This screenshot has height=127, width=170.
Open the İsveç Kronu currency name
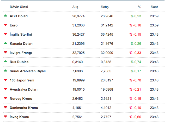point(19,117)
